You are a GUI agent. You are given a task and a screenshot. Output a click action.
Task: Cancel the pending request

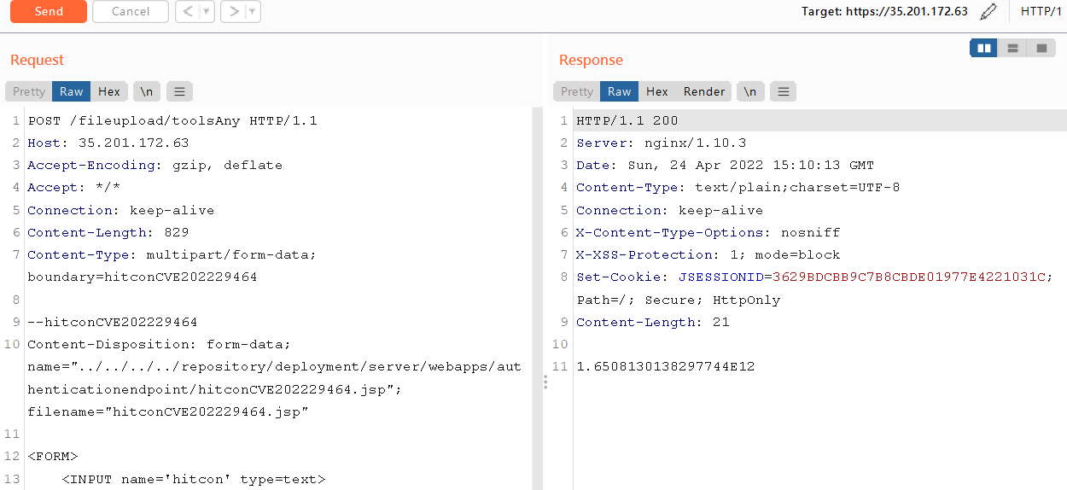tap(131, 11)
